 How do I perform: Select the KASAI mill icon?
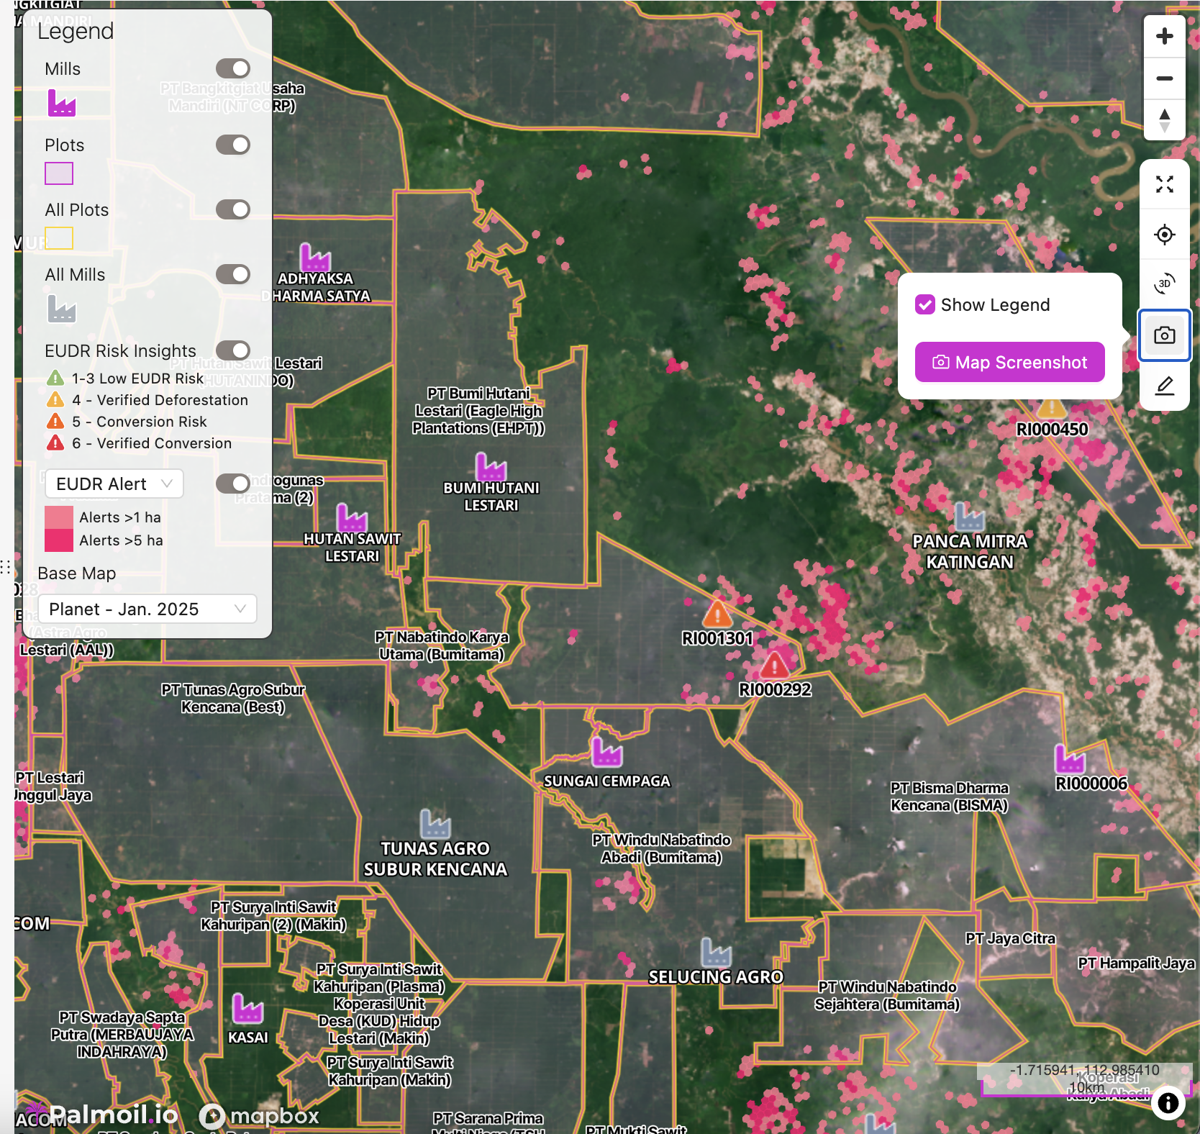(247, 1008)
